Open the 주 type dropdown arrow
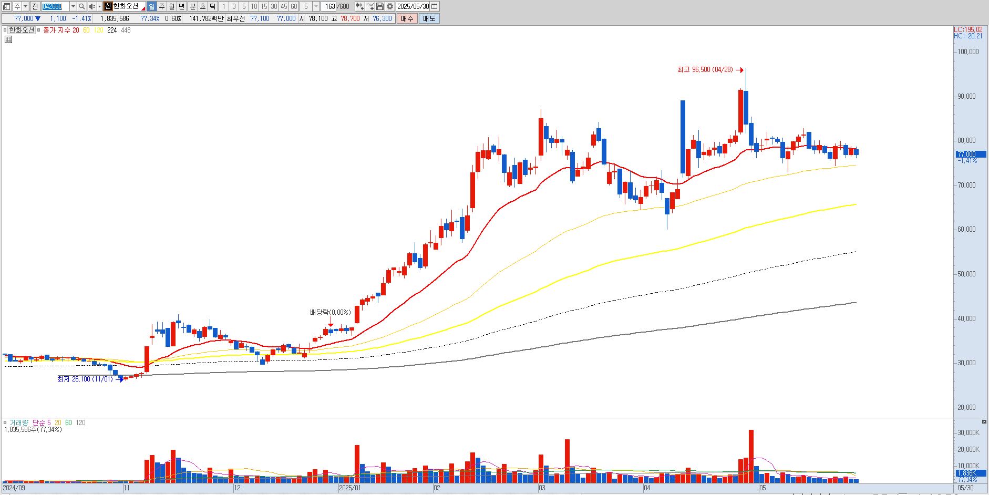The height and width of the screenshot is (495, 989). point(25,6)
